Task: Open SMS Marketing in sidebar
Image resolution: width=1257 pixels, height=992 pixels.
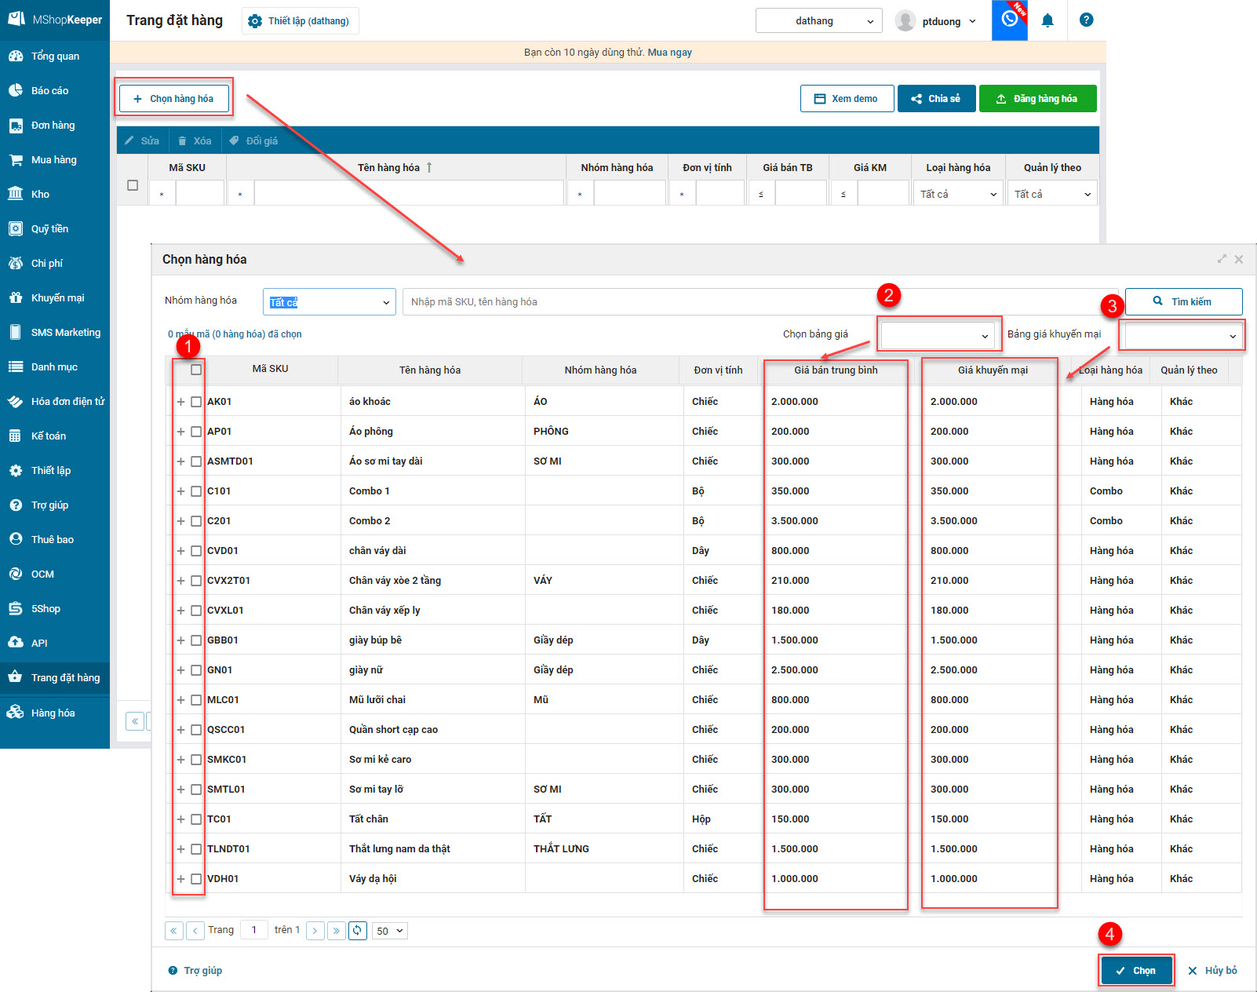Action: click(55, 333)
